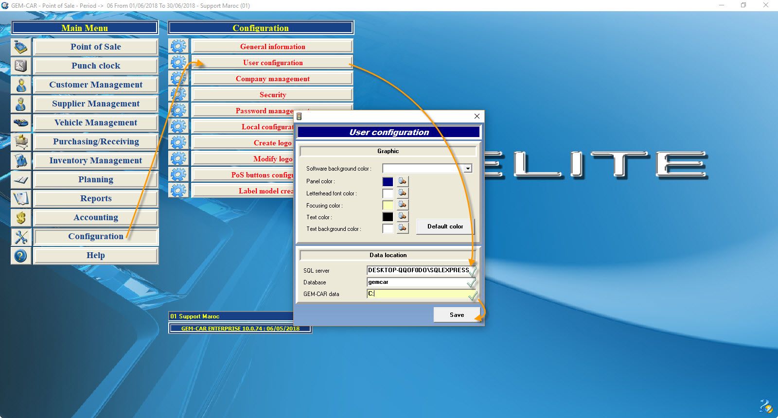Viewport: 778px width, 418px height.
Task: Click the Help question mark icon
Action: point(21,255)
